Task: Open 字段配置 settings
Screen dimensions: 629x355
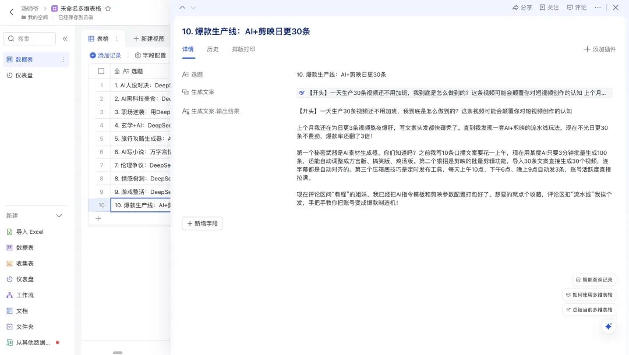Action: tap(150, 55)
